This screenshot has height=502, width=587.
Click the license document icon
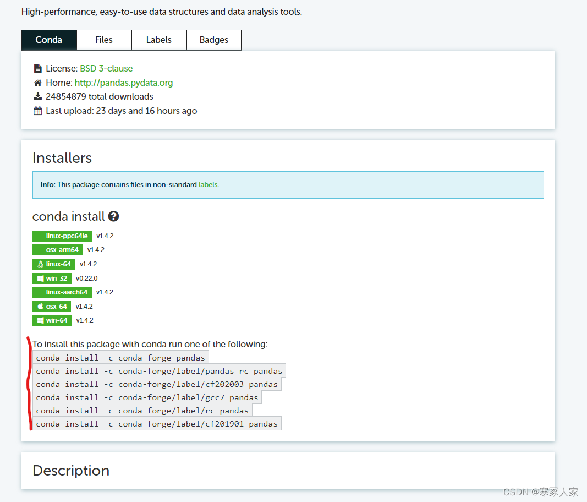pos(37,68)
